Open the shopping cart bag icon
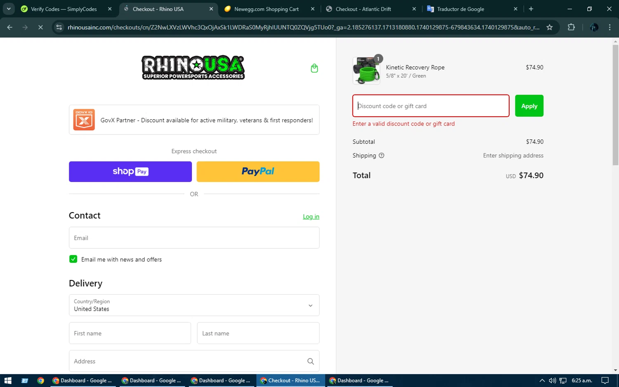This screenshot has width=619, height=387. [314, 68]
